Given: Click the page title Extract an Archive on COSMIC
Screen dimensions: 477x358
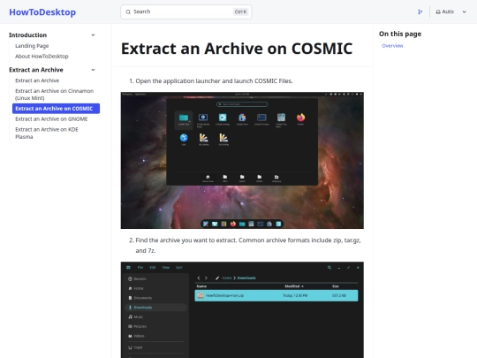Looking at the screenshot, I should point(237,49).
